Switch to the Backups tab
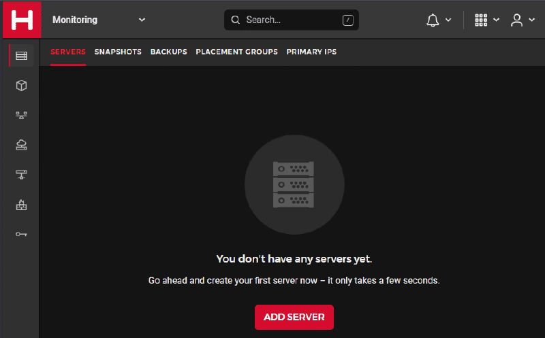This screenshot has width=545, height=338. [x=168, y=52]
